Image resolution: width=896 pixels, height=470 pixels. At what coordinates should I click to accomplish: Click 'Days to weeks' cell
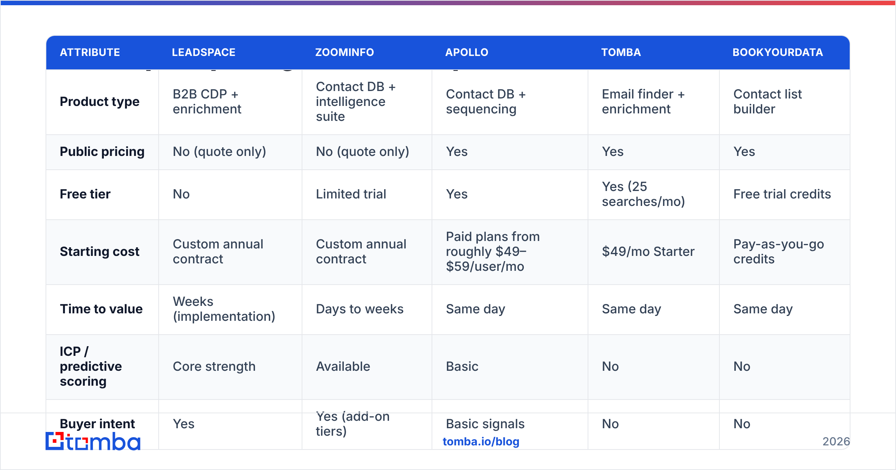click(367, 309)
